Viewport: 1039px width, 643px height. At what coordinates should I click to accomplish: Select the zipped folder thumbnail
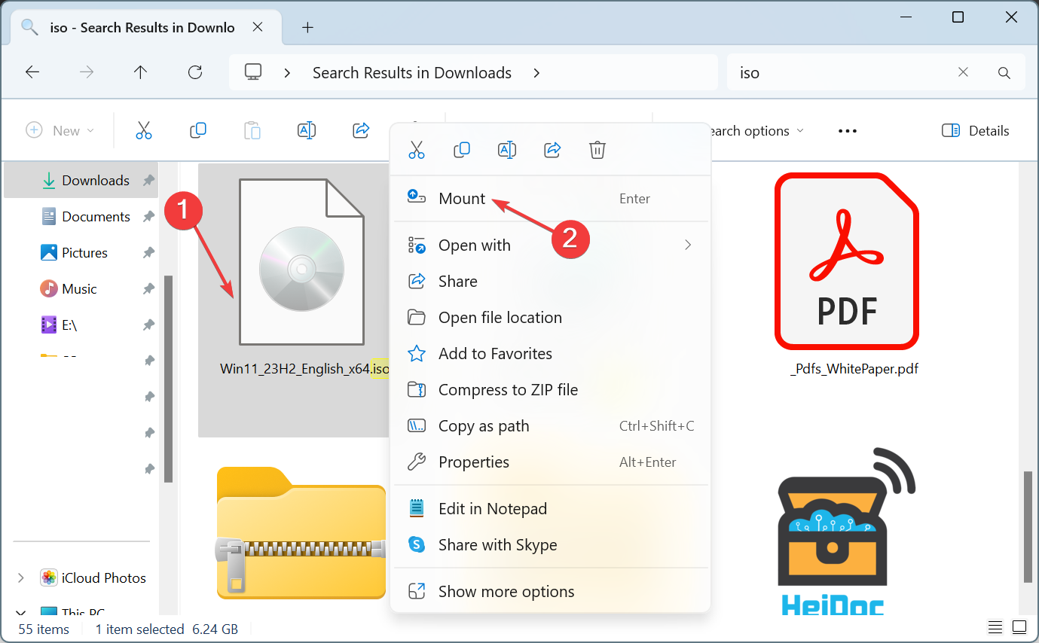pos(301,533)
